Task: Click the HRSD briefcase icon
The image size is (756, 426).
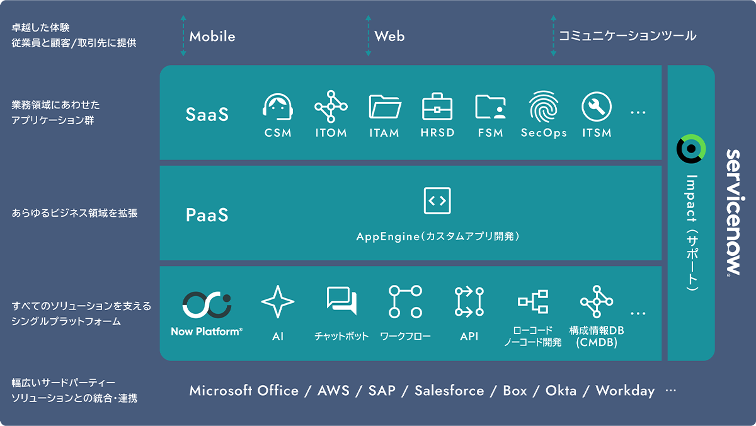Action: point(437,106)
